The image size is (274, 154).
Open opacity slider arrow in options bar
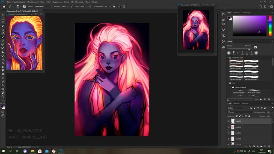68,6
